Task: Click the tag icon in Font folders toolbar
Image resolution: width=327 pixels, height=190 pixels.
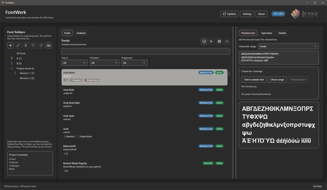Action: [x=33, y=45]
